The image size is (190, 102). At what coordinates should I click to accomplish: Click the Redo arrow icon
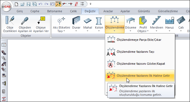click(46, 4)
